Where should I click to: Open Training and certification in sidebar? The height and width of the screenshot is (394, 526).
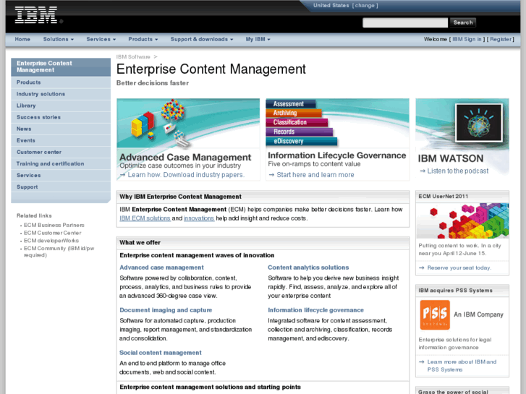click(x=61, y=163)
